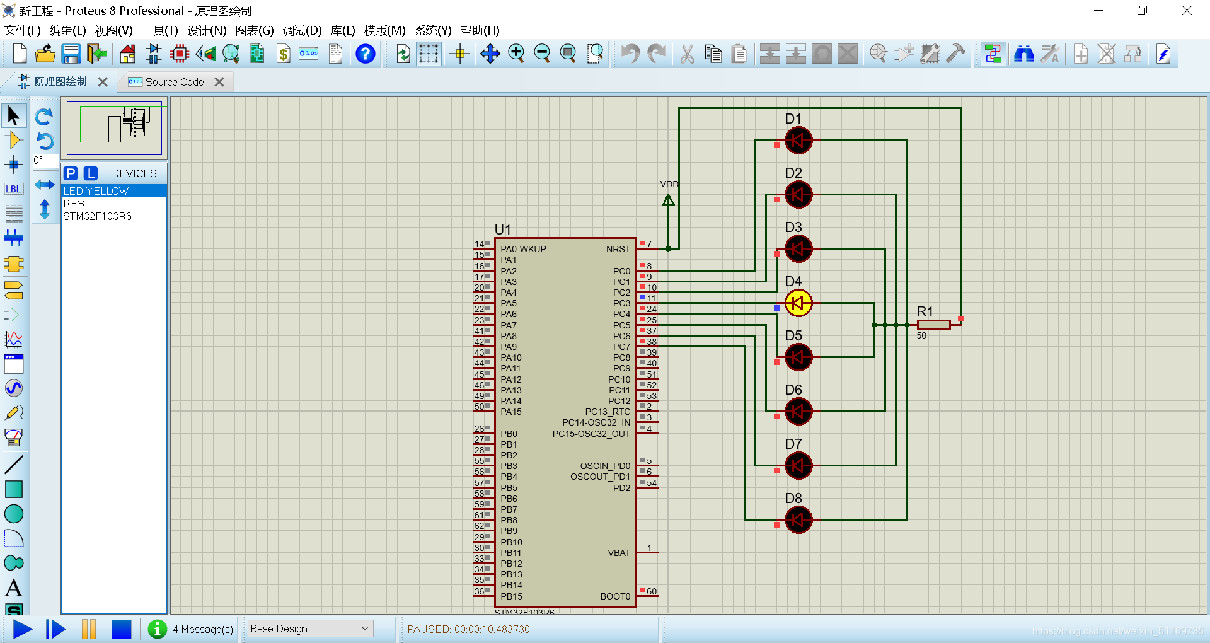Click the Zoom In magnifier icon
This screenshot has height=643, width=1210.
[516, 54]
